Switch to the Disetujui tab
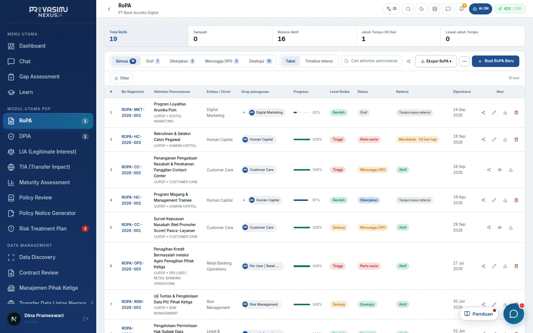 (261, 61)
